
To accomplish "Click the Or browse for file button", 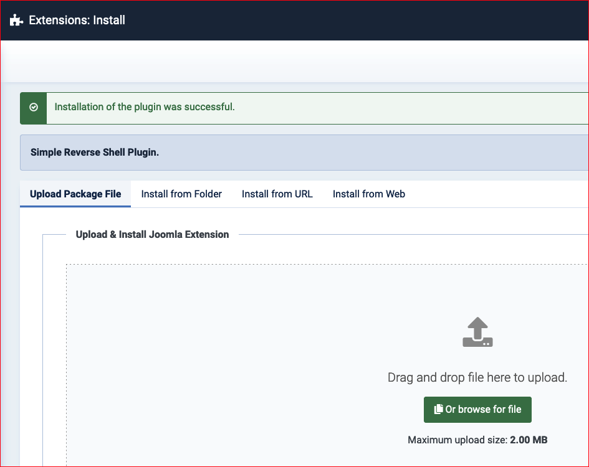I will point(477,410).
